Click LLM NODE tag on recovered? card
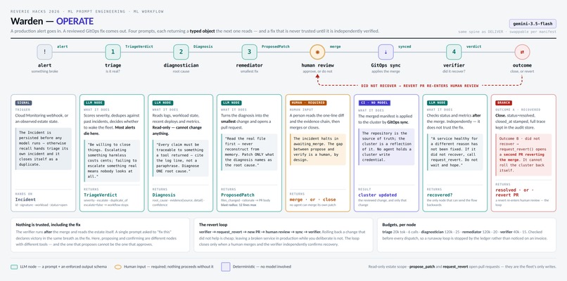Viewport: 567px width, 281px height. click(437, 103)
